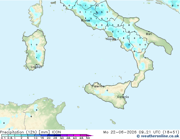Viewport: 180px width, 139px height.
Task: Click the Cagliari location dot marker
Action: (36, 65)
